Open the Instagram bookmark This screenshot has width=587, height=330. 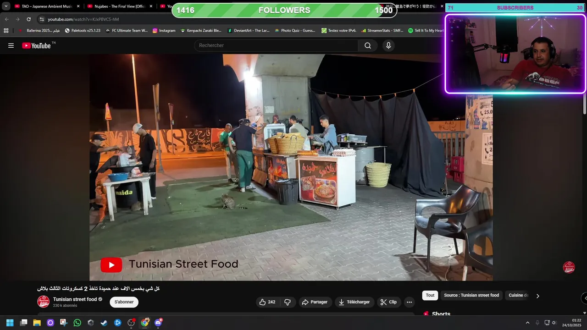164,31
